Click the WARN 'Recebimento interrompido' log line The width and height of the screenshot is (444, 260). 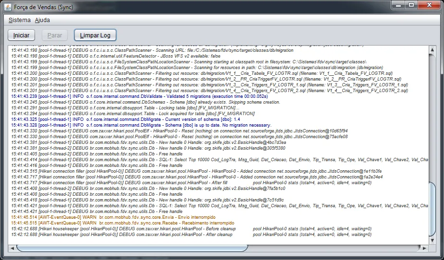pyautogui.click(x=122, y=223)
